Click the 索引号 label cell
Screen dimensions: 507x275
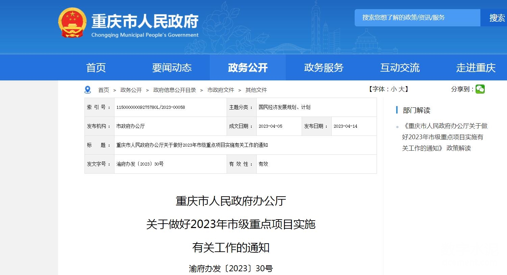point(99,107)
